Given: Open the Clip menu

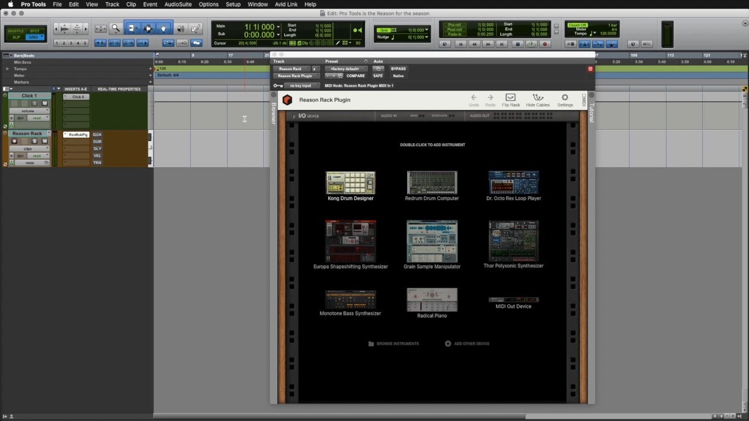Looking at the screenshot, I should click(131, 4).
